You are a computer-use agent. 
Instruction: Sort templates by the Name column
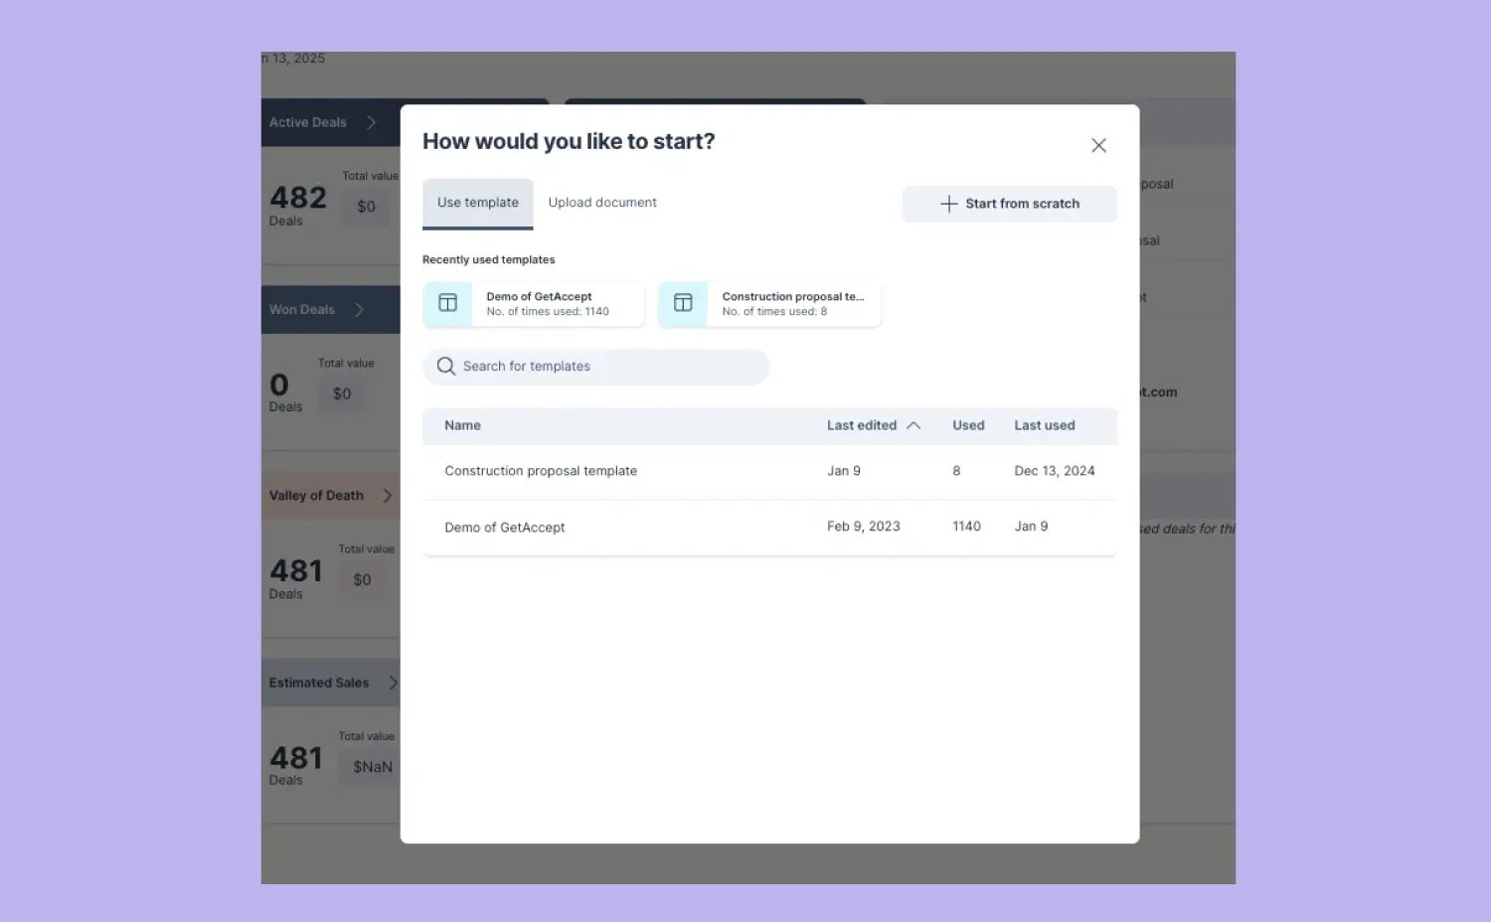(x=462, y=425)
